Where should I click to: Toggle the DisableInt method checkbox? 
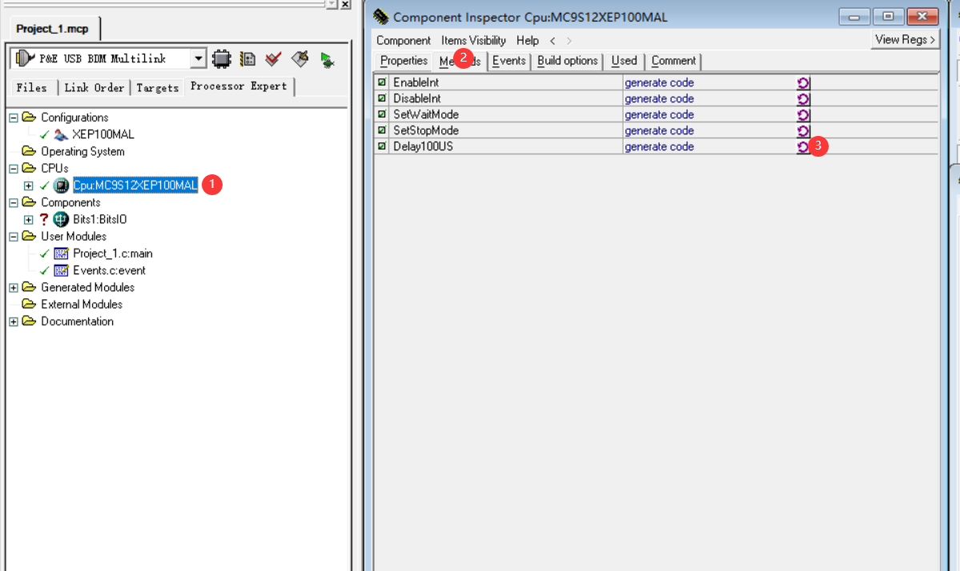(x=382, y=98)
